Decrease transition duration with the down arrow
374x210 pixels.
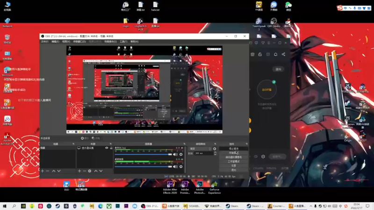(x=215, y=154)
